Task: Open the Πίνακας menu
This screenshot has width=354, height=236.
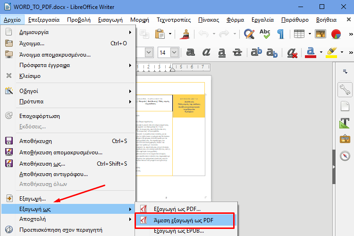Action: pyautogui.click(x=209, y=20)
